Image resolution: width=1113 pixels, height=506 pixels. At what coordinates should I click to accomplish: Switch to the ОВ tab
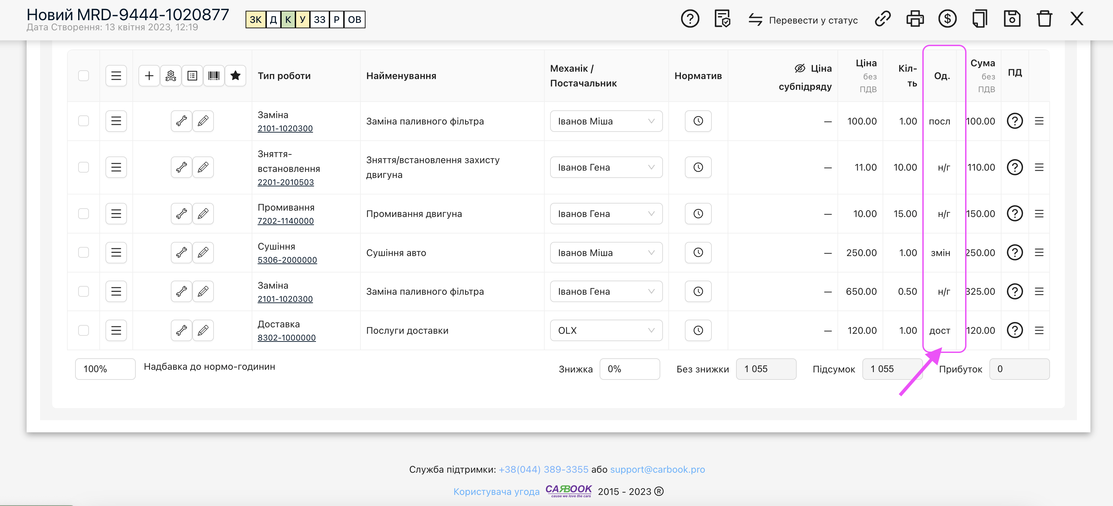[x=354, y=20]
